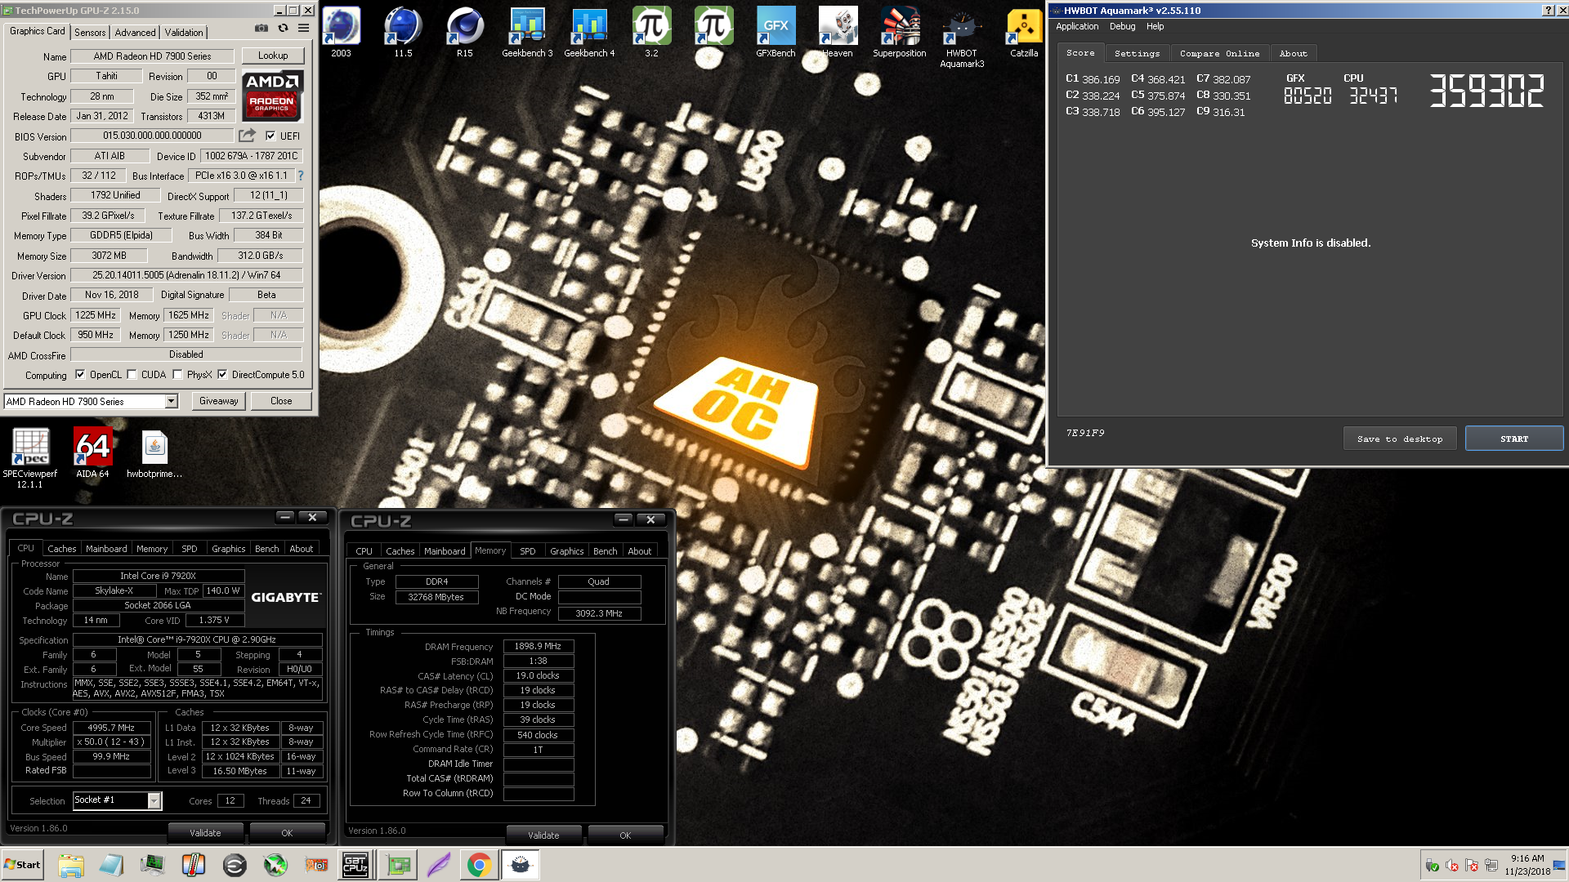Open the Cinebench R15 desktop shortcut
This screenshot has width=1569, height=882.
coord(465,33)
